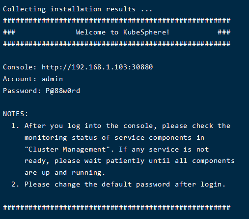Click the 'Password:' label
The image size is (249, 219).
pos(22,91)
